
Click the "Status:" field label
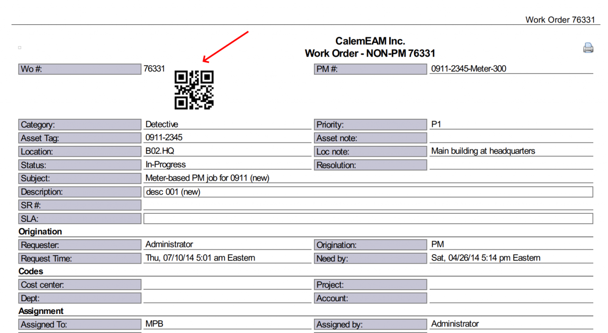click(80, 165)
